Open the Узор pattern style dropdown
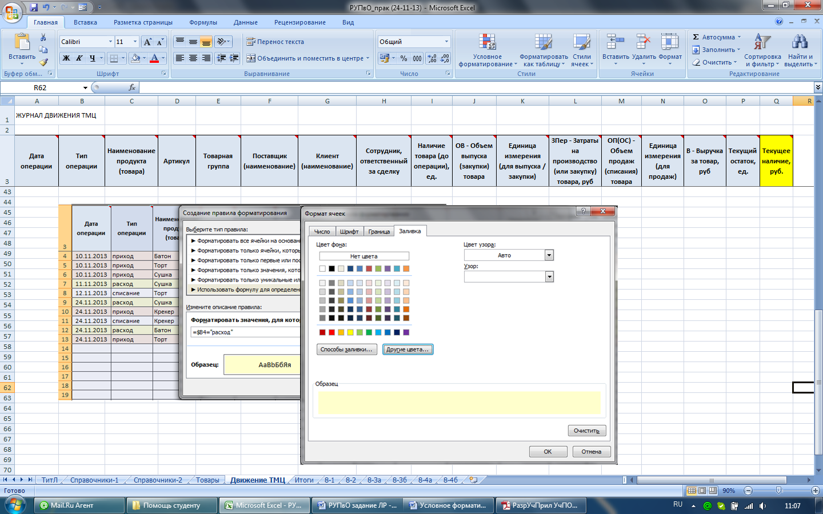The image size is (823, 514). [549, 277]
